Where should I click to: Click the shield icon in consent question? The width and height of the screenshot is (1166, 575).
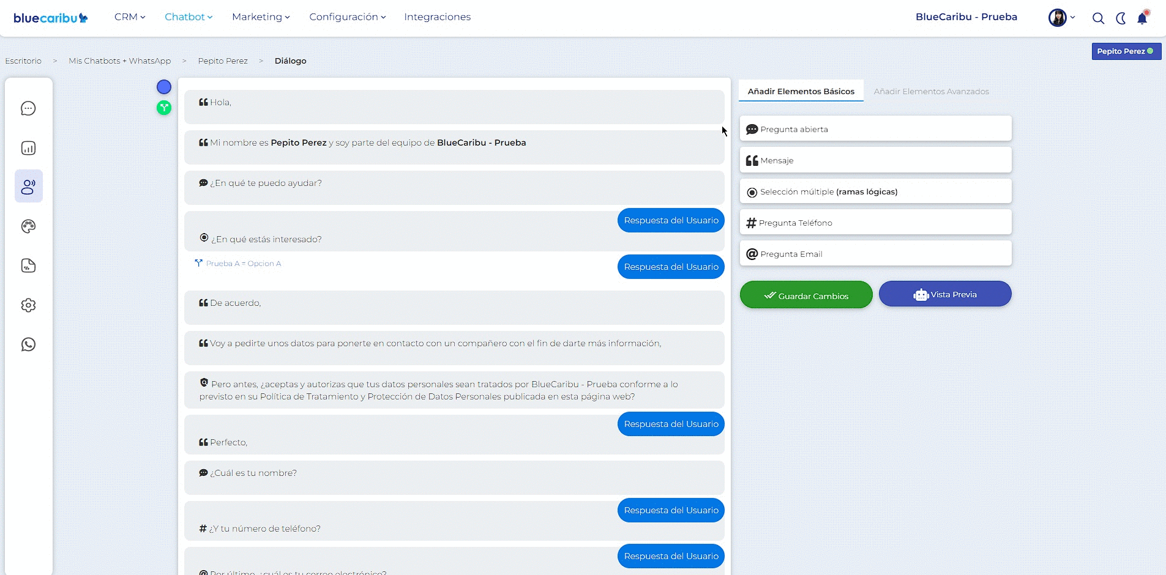click(204, 383)
